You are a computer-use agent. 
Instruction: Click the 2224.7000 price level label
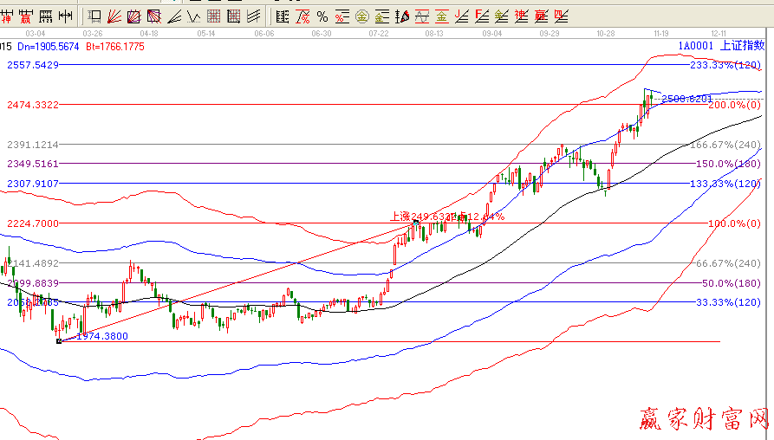(33, 223)
